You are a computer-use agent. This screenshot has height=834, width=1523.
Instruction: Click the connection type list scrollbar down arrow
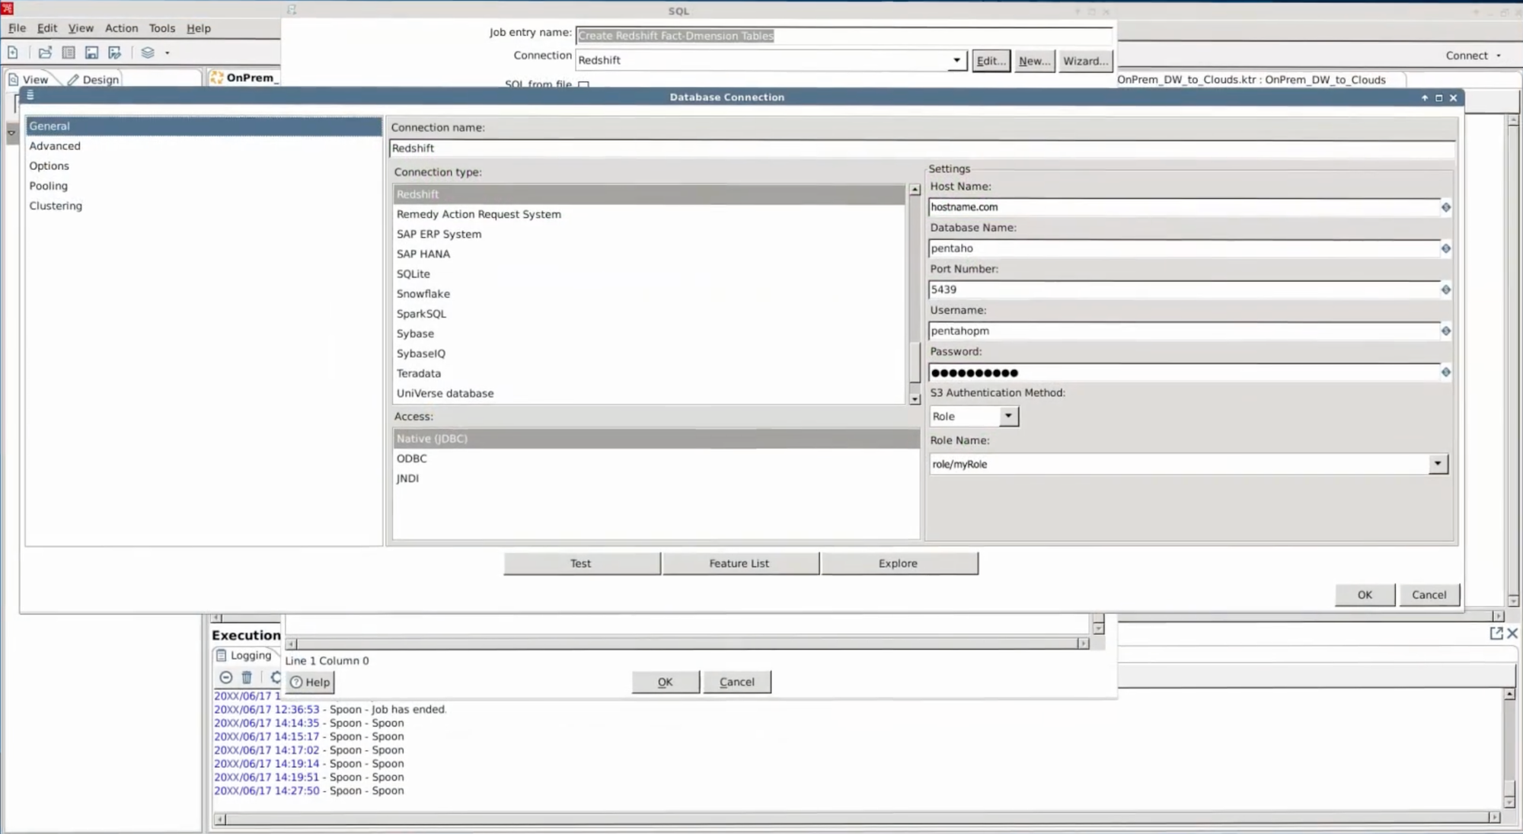click(x=915, y=398)
